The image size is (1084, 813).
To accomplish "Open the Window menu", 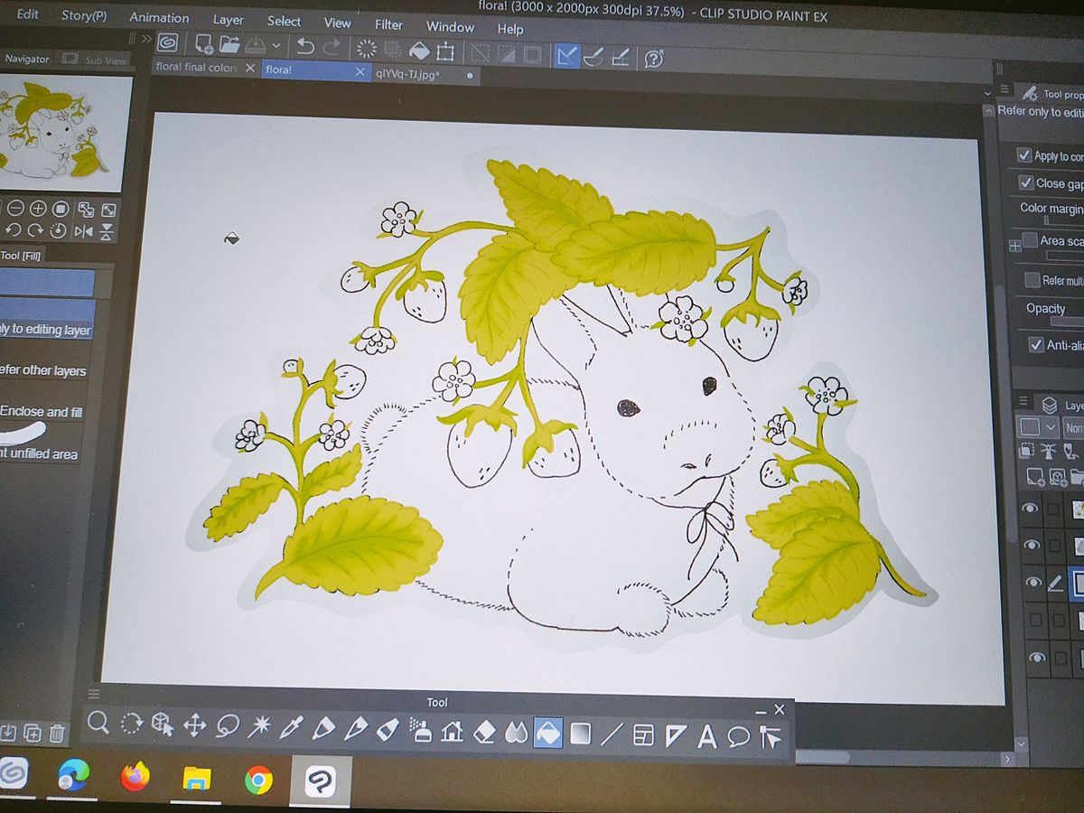I will point(450,26).
